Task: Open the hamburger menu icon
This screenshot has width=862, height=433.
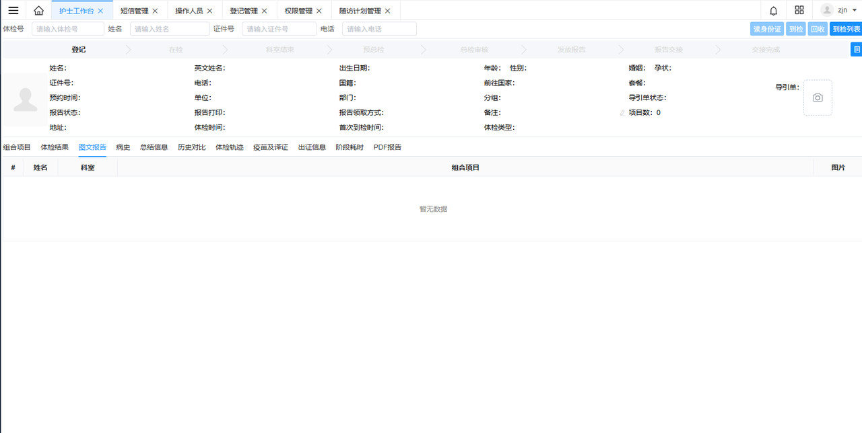Action: (13, 10)
